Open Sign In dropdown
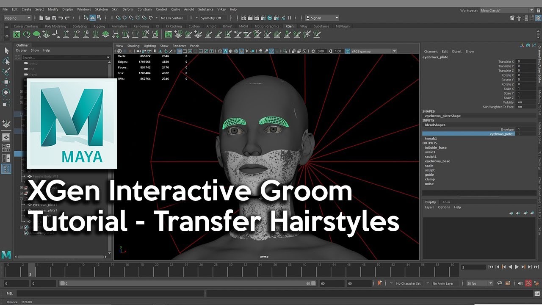This screenshot has height=305, width=542. [x=322, y=18]
